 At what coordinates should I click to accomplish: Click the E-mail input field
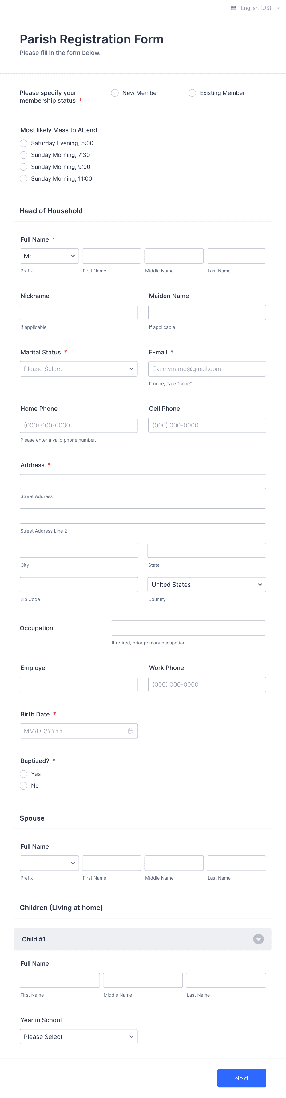click(x=207, y=369)
